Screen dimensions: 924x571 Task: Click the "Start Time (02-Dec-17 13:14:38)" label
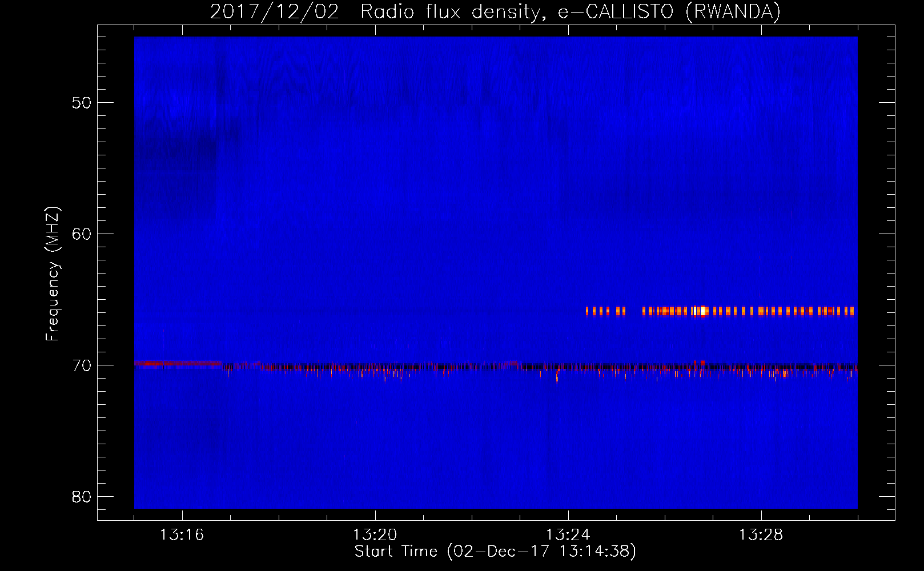495,552
